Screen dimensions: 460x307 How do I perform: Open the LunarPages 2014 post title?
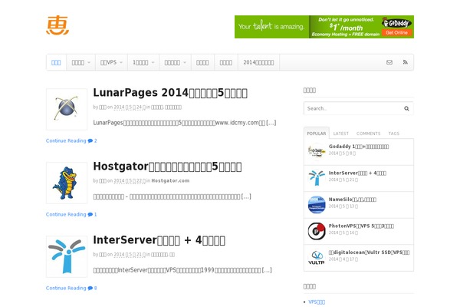coord(170,93)
